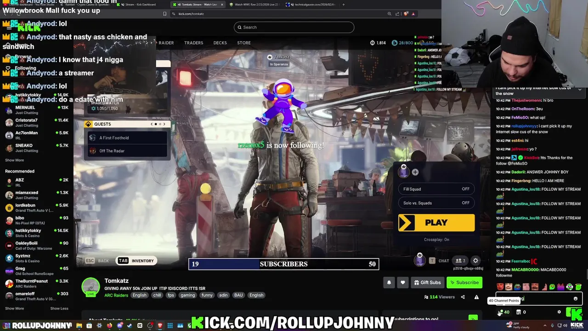Click the adin stream tag
The height and width of the screenshot is (331, 588).
(223, 295)
